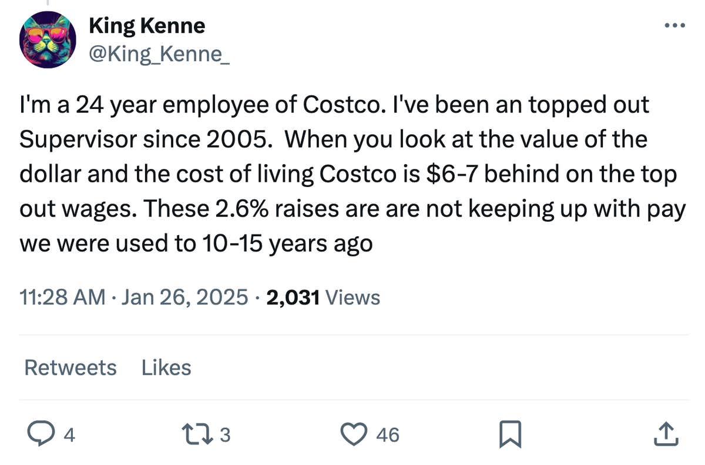Click the like count showing 46

tap(387, 435)
